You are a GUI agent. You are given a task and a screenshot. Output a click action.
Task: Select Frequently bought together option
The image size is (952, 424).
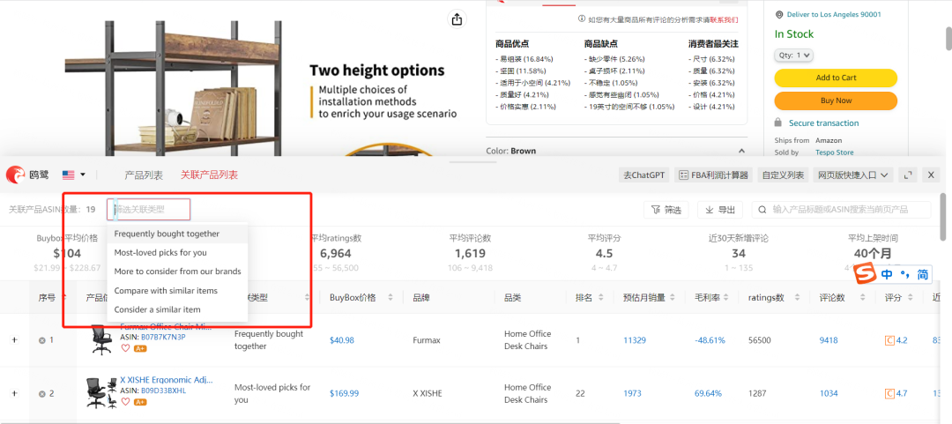coord(177,234)
